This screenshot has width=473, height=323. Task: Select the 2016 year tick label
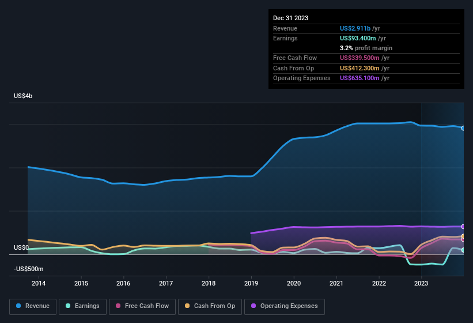[123, 283]
